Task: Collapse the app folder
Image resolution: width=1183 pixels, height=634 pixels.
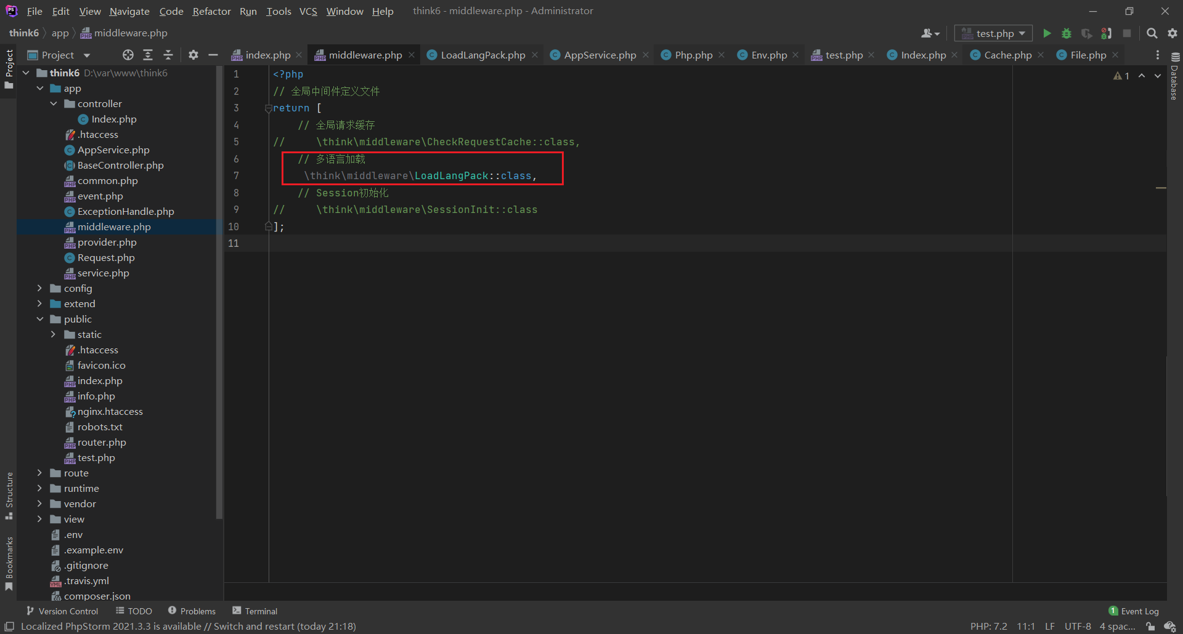Action: click(x=40, y=88)
